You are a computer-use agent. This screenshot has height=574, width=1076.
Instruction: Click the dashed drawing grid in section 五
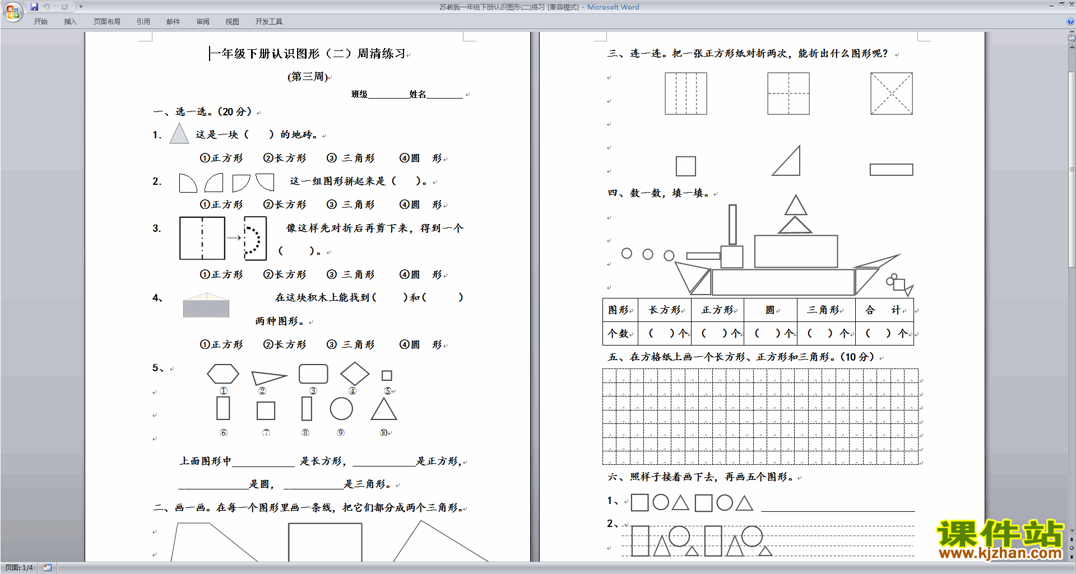[x=760, y=417]
